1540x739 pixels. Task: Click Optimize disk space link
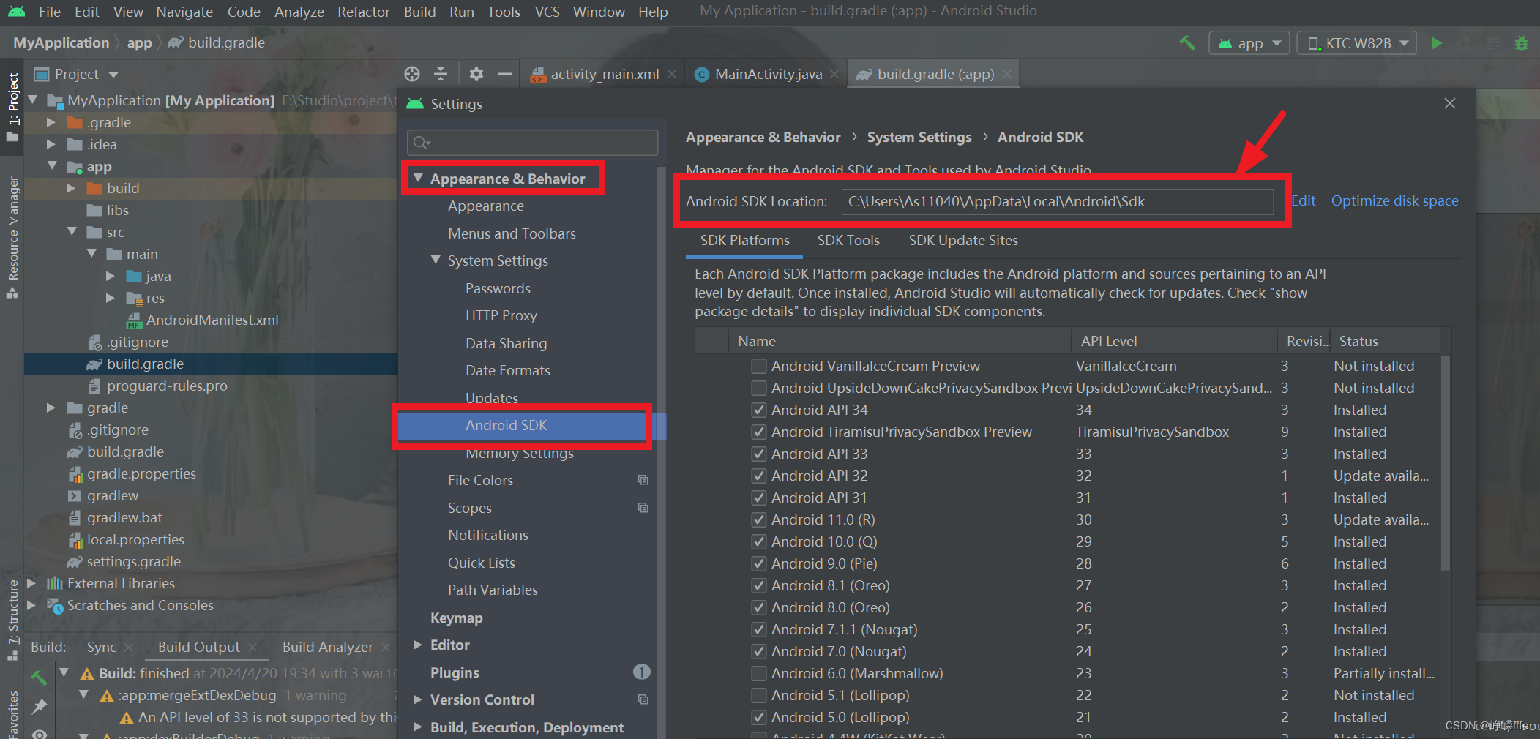tap(1394, 200)
